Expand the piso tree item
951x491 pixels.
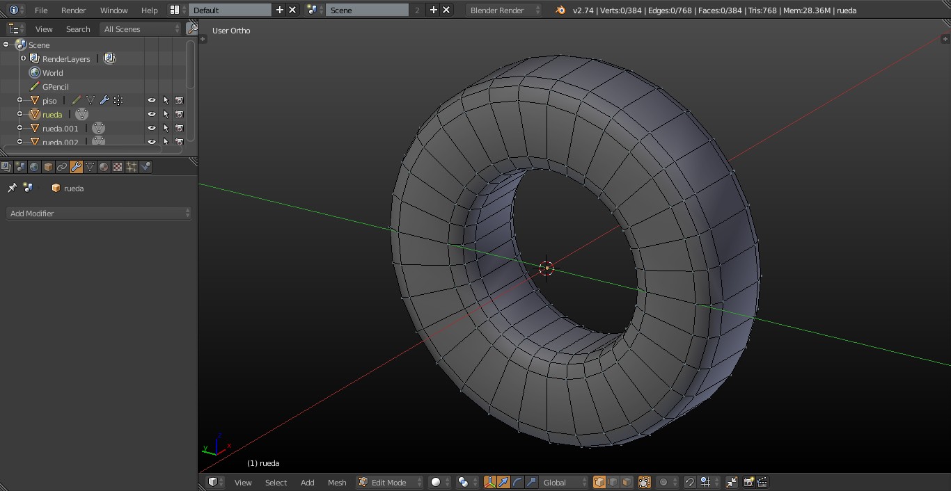pos(19,100)
